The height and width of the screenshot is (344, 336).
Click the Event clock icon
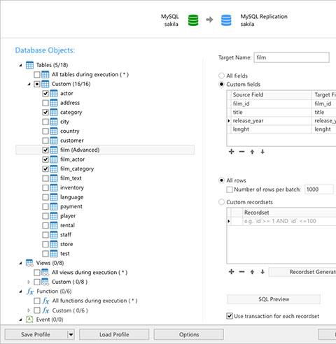tap(29, 320)
